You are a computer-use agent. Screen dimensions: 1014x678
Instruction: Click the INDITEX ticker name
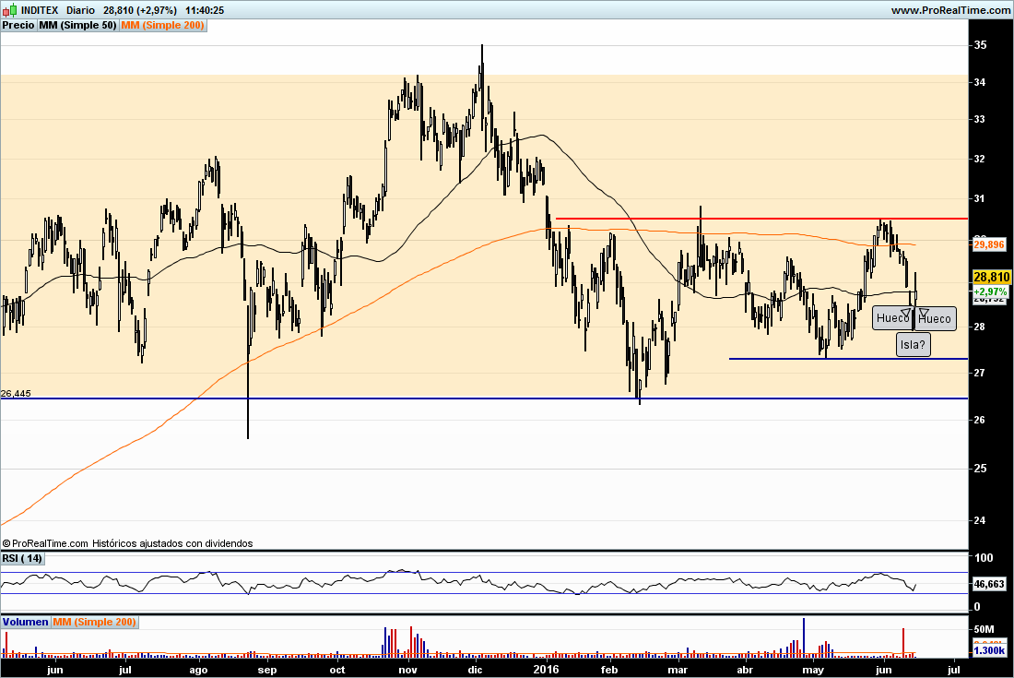(x=40, y=10)
